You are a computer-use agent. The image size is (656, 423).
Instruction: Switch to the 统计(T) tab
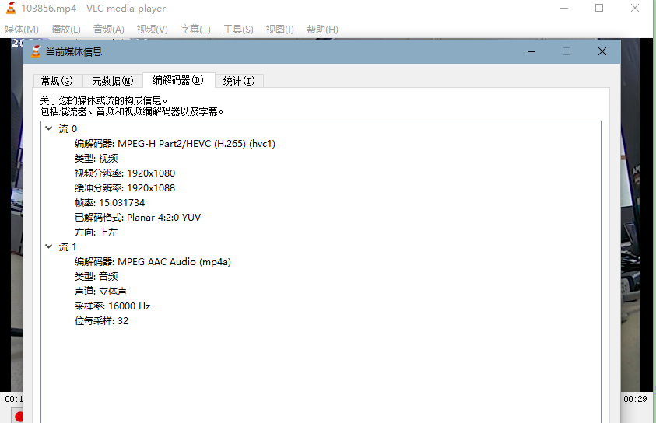pyautogui.click(x=239, y=81)
